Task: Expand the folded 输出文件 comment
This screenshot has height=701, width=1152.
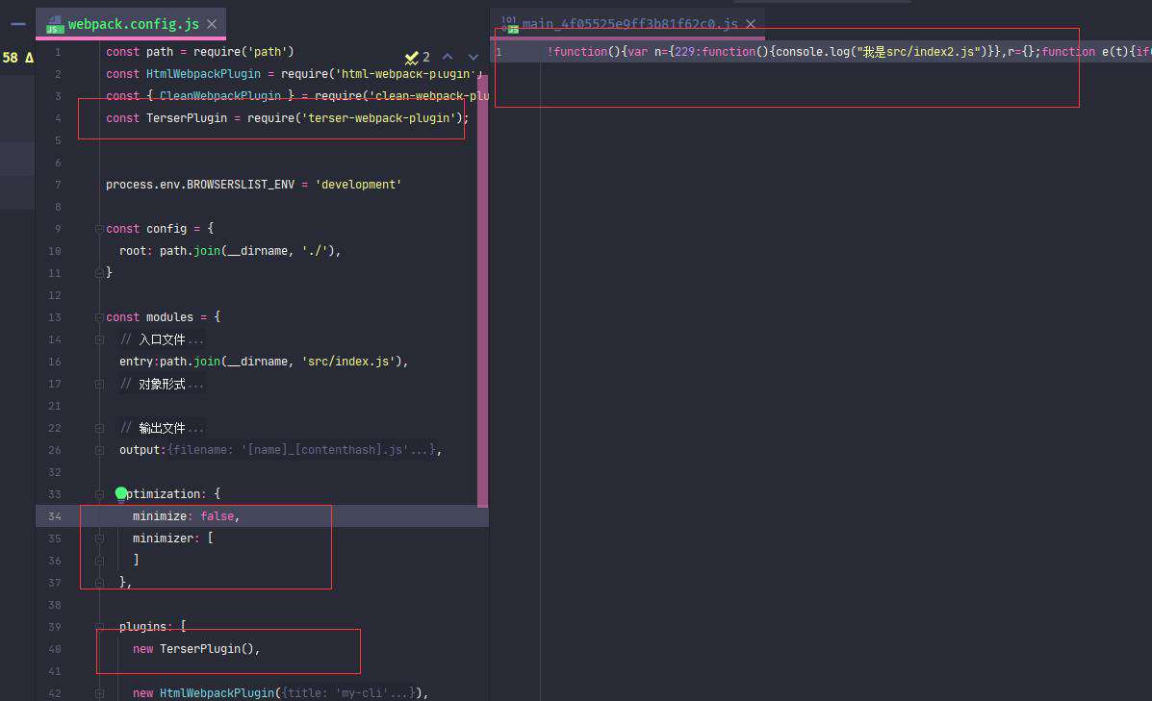Action: point(99,428)
